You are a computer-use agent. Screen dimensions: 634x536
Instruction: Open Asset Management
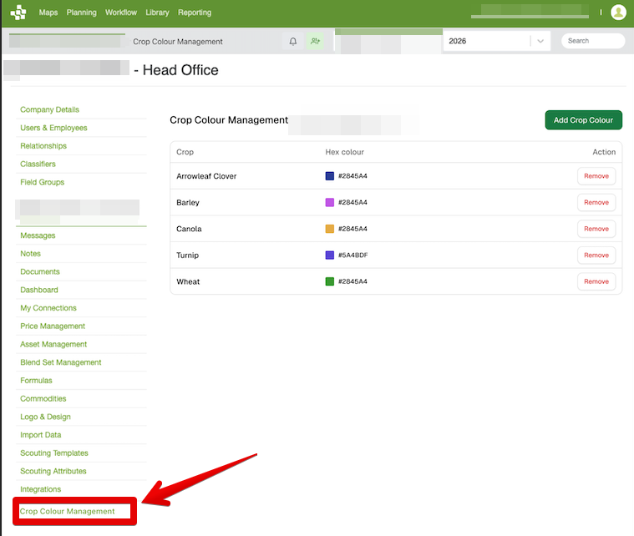tap(53, 344)
